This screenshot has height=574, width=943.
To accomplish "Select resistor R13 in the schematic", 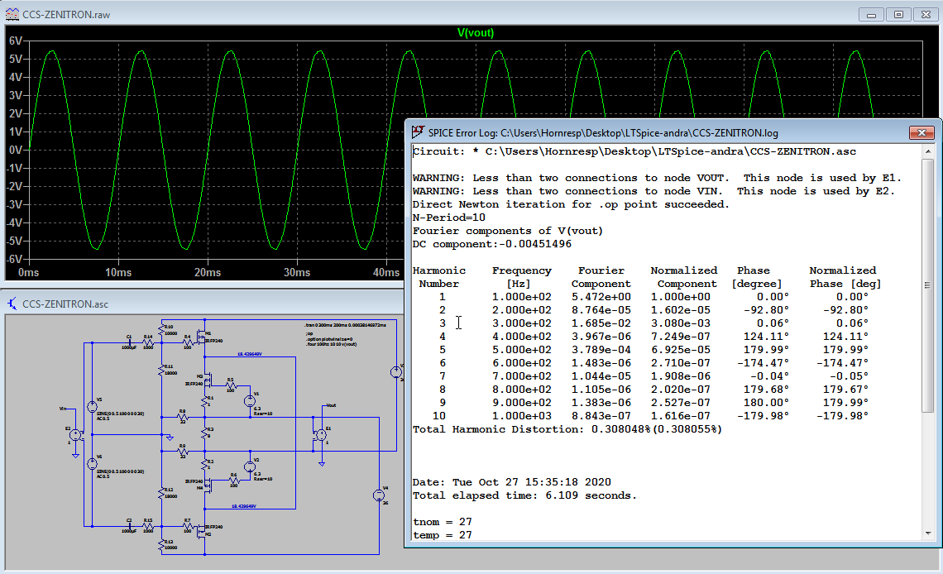I will (161, 545).
